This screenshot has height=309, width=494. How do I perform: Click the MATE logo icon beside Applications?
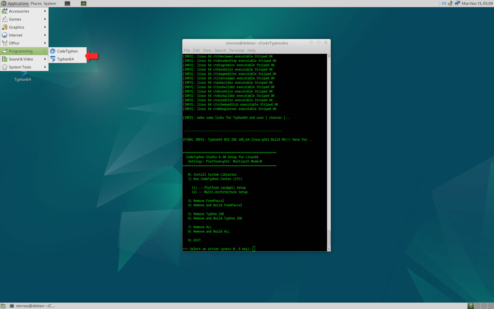tap(4, 4)
